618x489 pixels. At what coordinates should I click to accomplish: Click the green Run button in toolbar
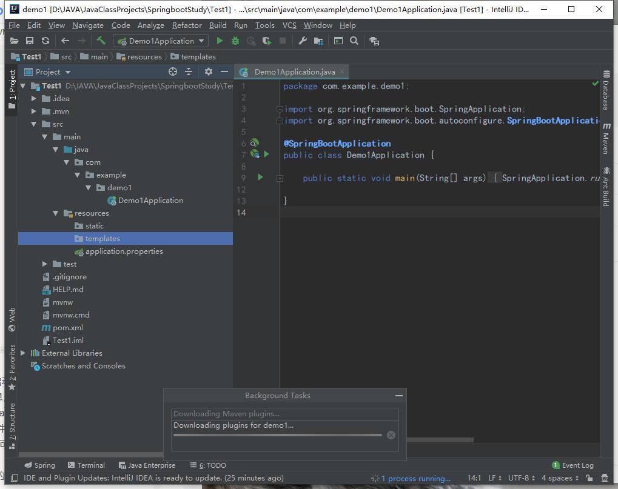pos(220,41)
